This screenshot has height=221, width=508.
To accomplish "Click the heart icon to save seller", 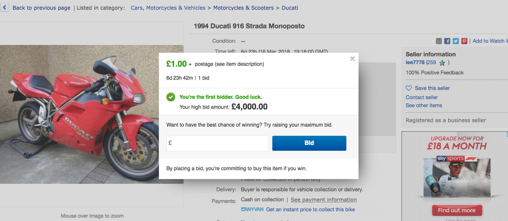I will click(409, 88).
